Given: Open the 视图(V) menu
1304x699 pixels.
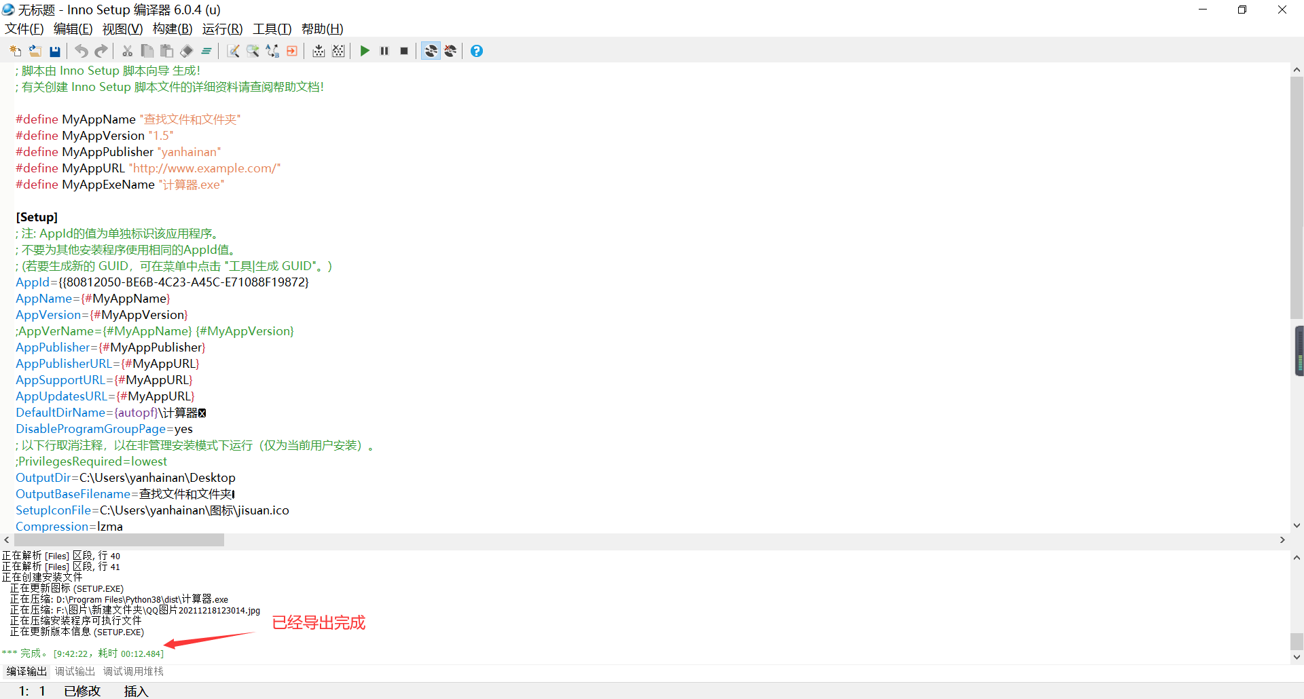Looking at the screenshot, I should [123, 29].
